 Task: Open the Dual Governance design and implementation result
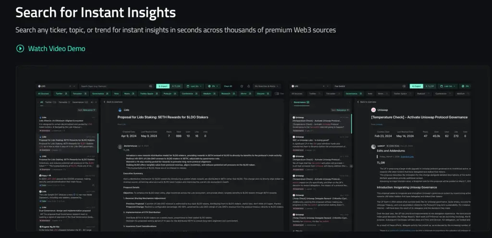click(67, 214)
